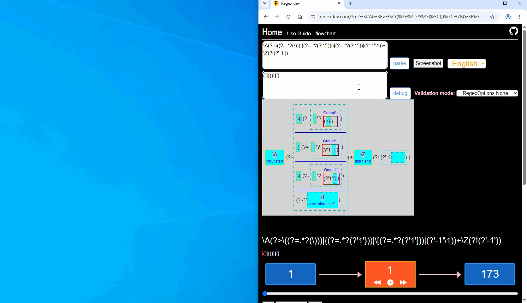527x303 pixels.
Task: Step forward with the fast-forward control
Action: click(x=403, y=282)
